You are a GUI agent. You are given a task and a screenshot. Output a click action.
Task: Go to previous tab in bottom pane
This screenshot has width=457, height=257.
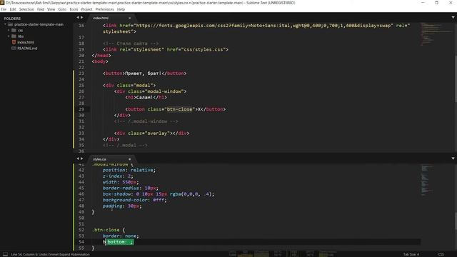coord(78,158)
